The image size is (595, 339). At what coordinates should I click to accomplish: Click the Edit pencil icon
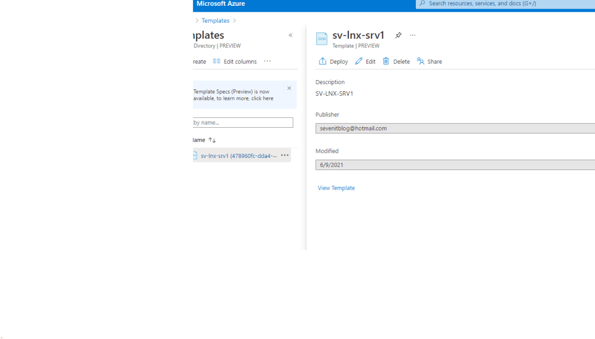[359, 62]
